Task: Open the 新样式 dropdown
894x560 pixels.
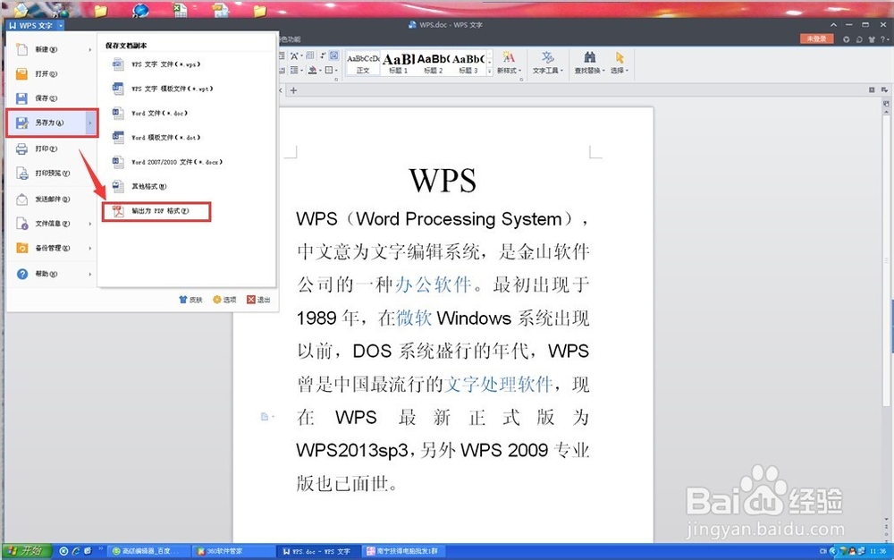Action: click(x=509, y=63)
